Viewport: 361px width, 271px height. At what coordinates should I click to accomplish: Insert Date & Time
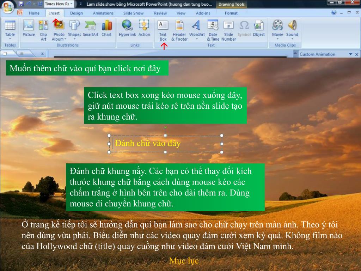pyautogui.click(x=213, y=30)
